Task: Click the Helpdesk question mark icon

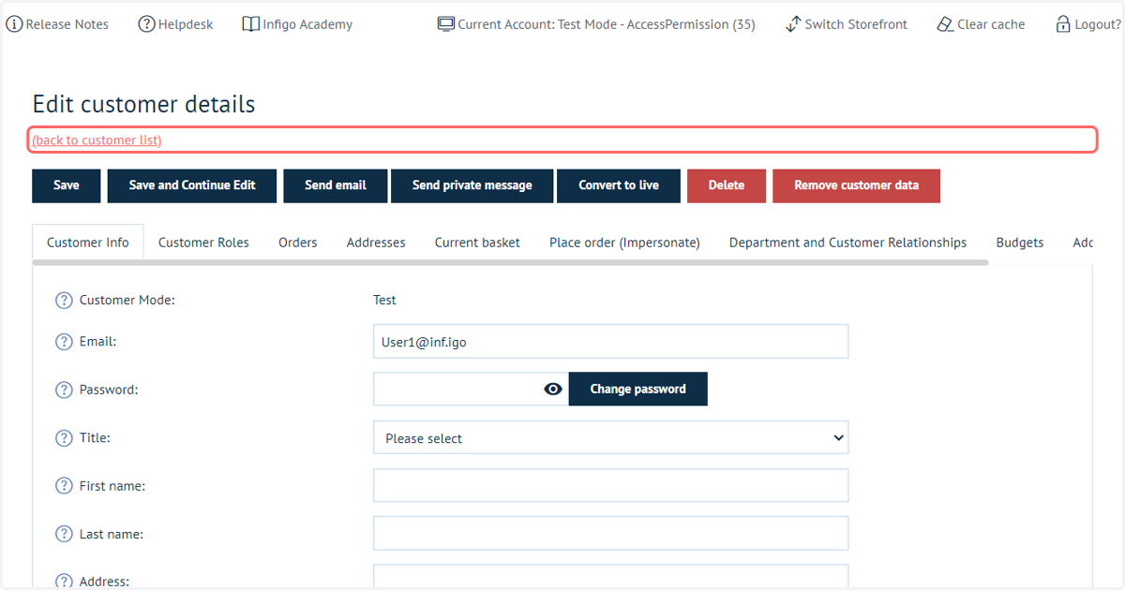Action: click(146, 24)
